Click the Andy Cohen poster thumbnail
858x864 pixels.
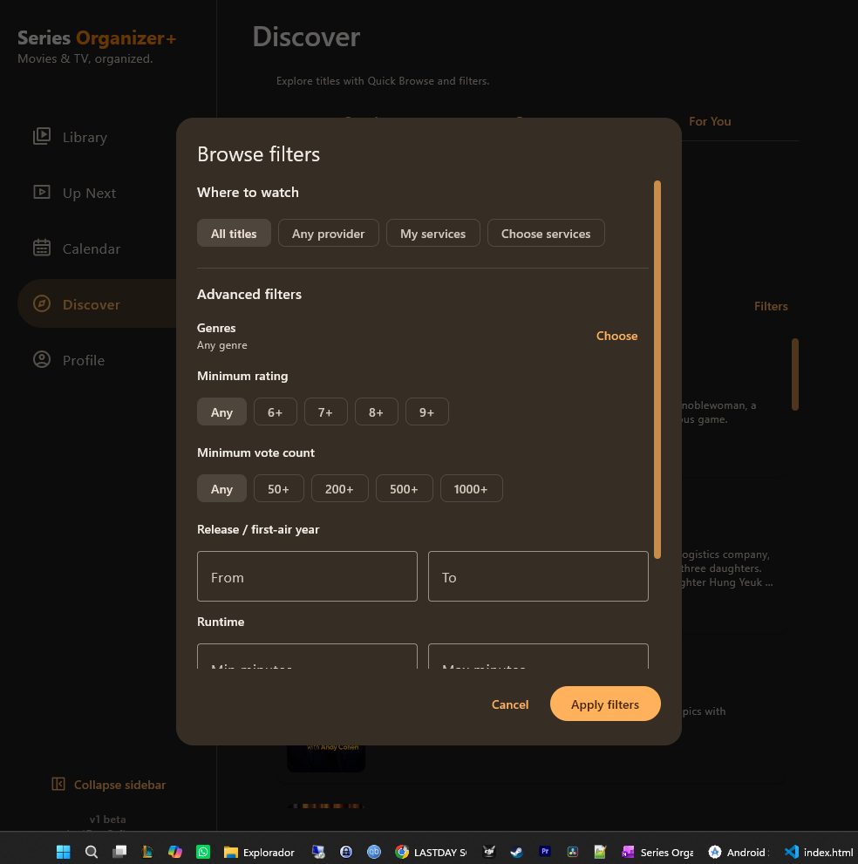[326, 758]
